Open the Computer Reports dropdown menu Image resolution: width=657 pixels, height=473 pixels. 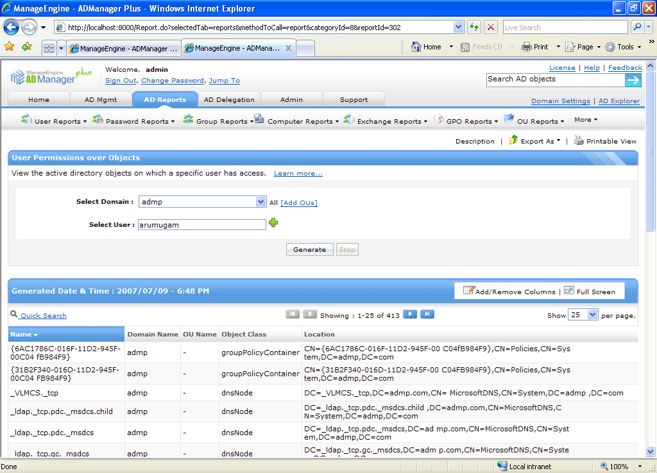296,120
